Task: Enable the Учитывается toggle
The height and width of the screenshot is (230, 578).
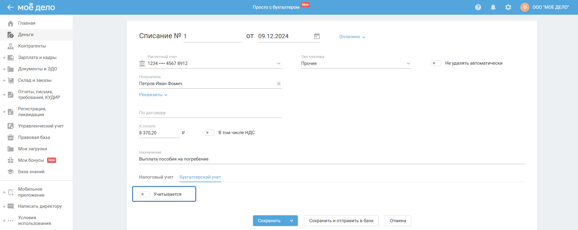Action: [145, 194]
